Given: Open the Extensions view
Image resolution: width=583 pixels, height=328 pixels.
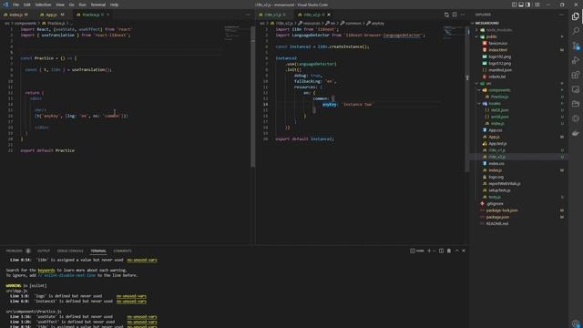Looking at the screenshot, I should click(x=576, y=75).
